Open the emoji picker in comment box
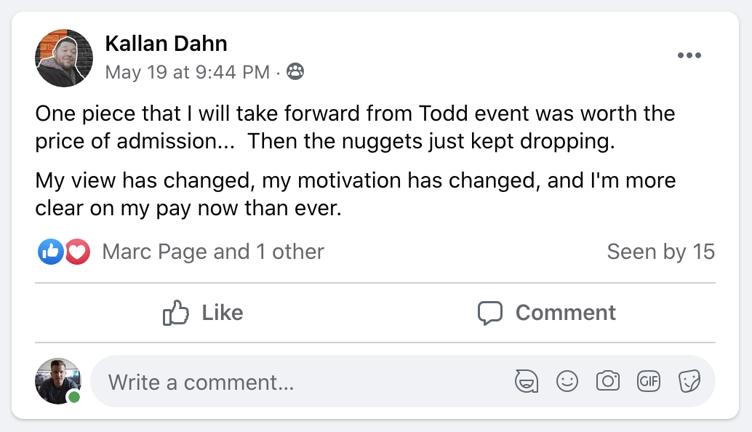 tap(567, 382)
